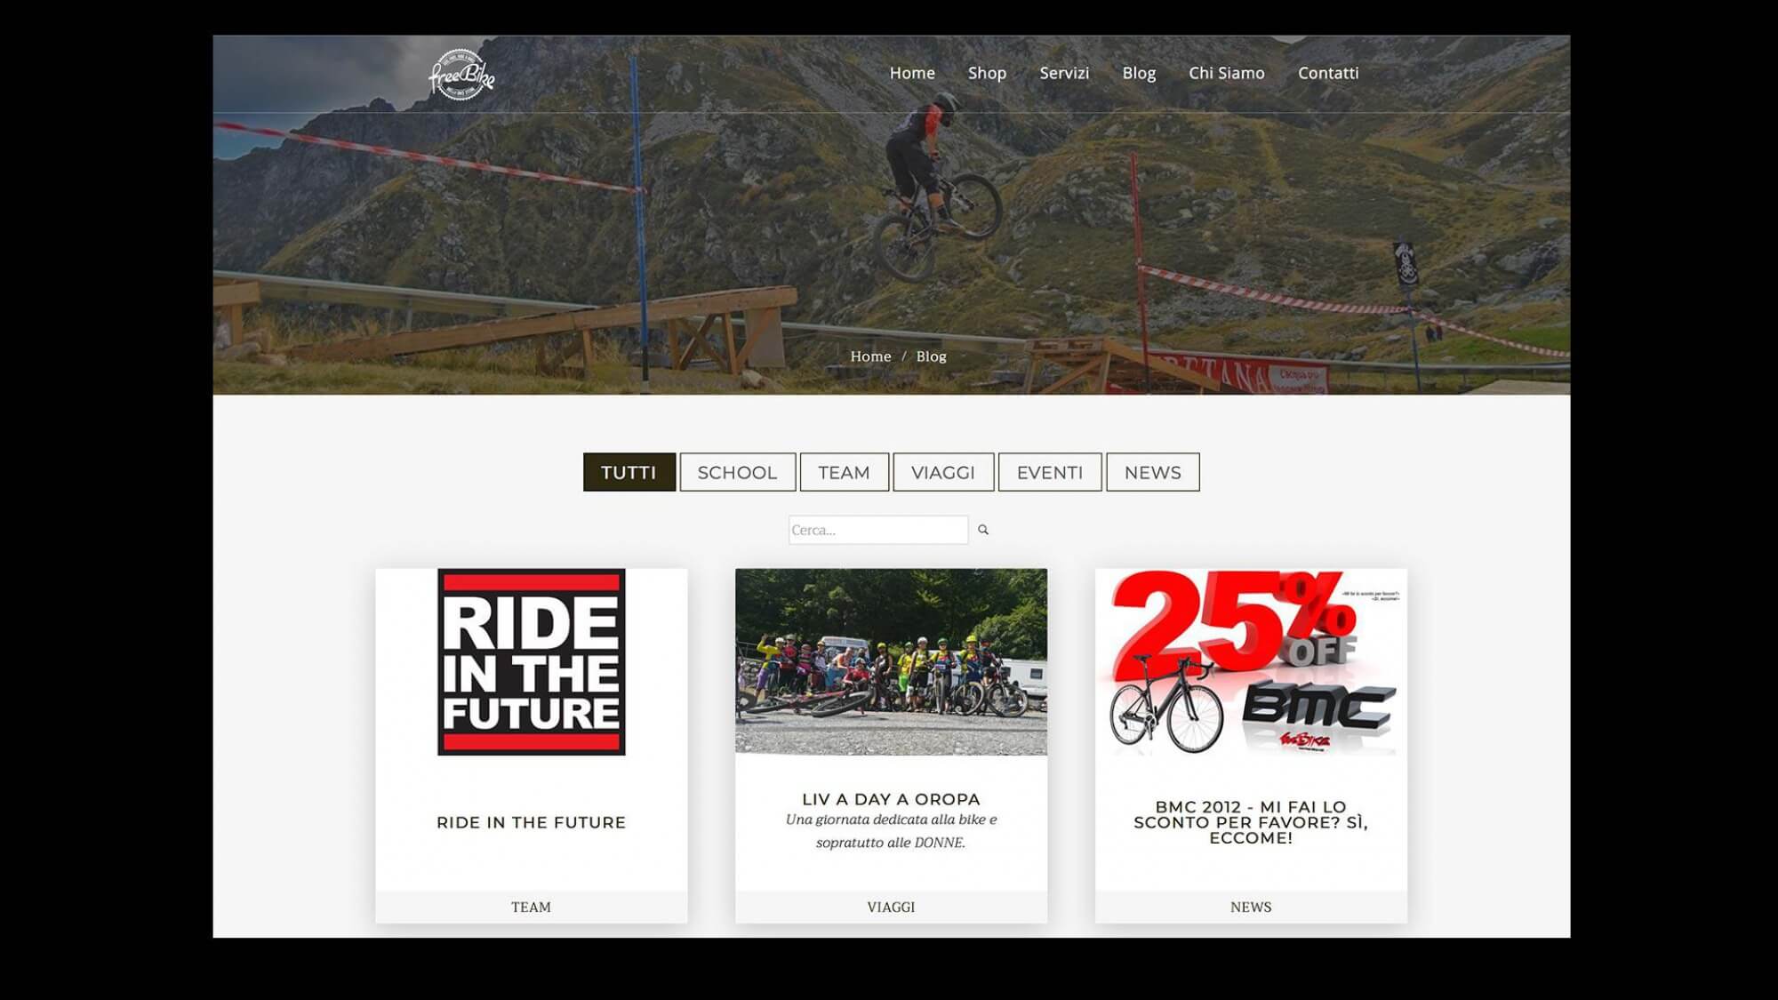Open the Home navigation menu item
Image resolution: width=1778 pixels, height=1000 pixels.
point(912,73)
